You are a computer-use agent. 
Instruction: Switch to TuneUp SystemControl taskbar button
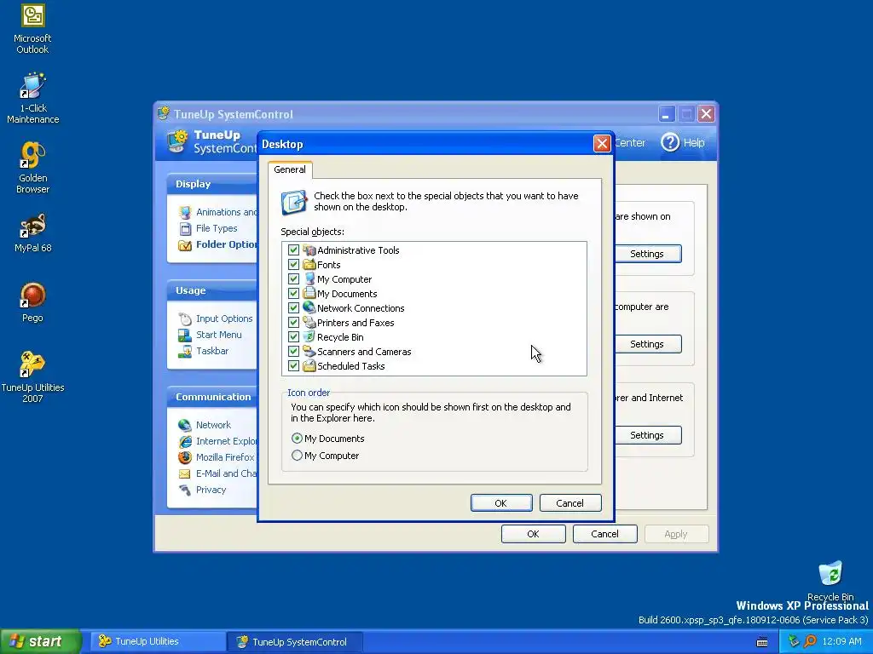[294, 642]
